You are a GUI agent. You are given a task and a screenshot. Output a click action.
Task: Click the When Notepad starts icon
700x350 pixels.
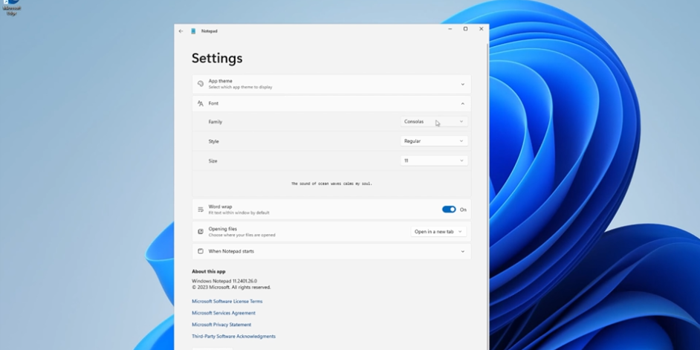tap(201, 251)
